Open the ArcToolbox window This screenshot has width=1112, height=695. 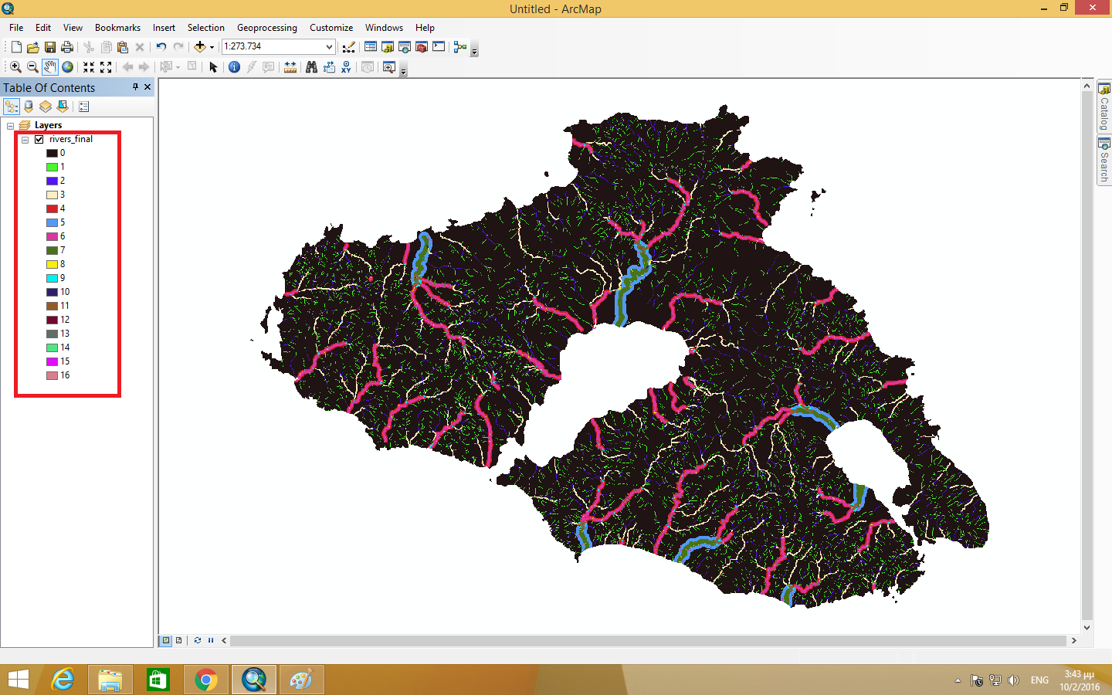(422, 47)
